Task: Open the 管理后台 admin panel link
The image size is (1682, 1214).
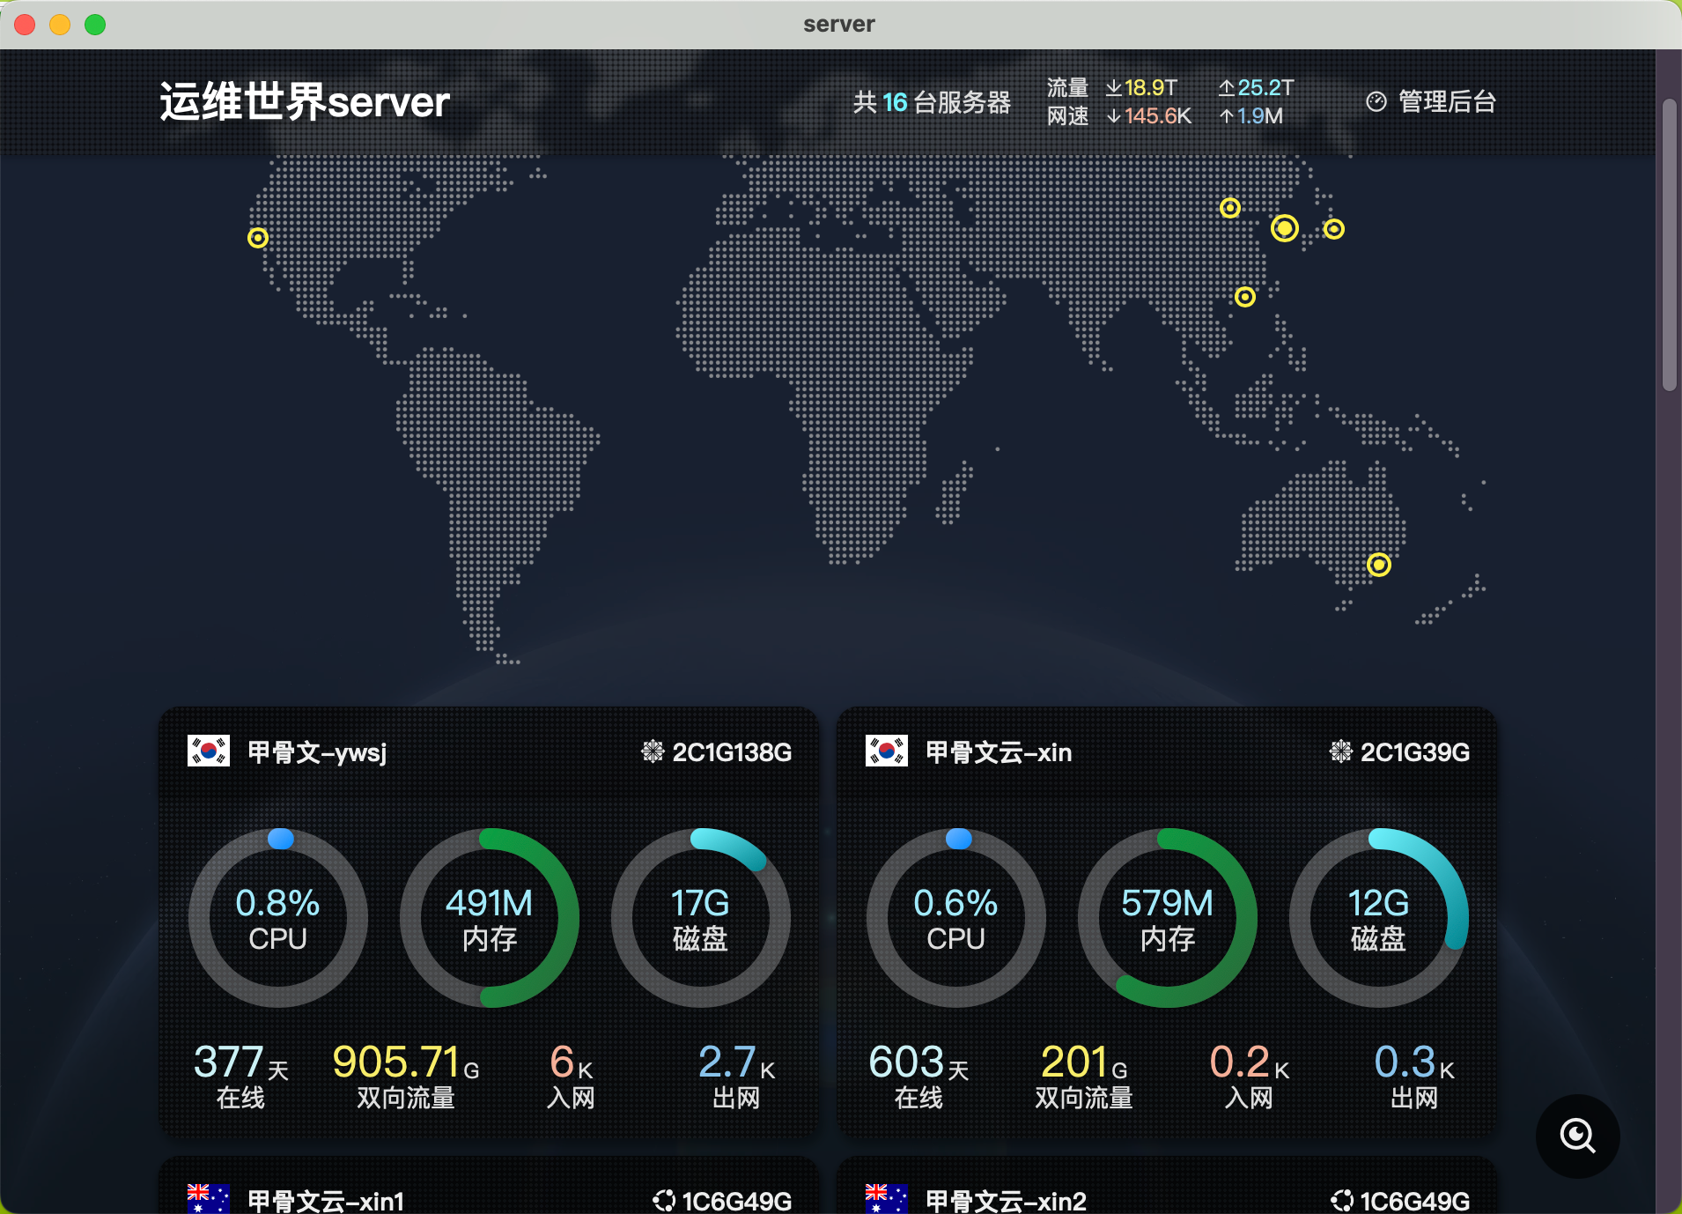Action: click(1446, 102)
